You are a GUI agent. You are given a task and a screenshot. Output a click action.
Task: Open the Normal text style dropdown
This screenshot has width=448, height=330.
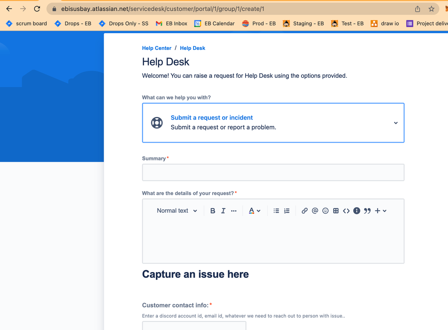click(x=177, y=211)
